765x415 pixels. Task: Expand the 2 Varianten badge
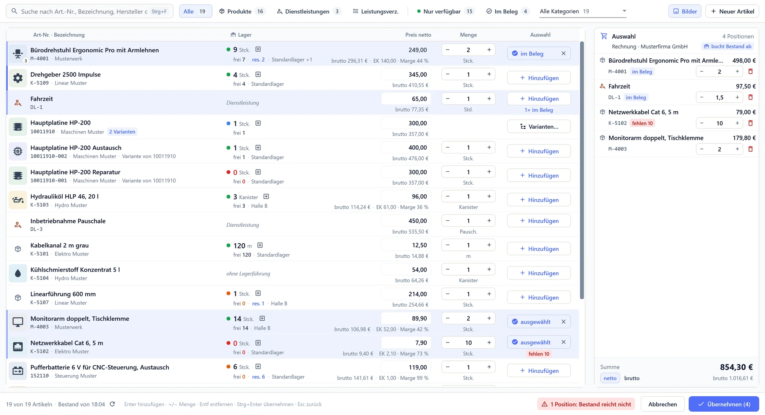point(122,132)
